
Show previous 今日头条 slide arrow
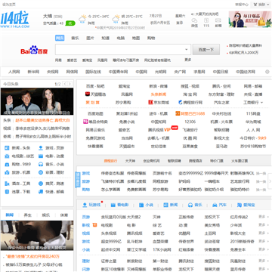coord(65,84)
